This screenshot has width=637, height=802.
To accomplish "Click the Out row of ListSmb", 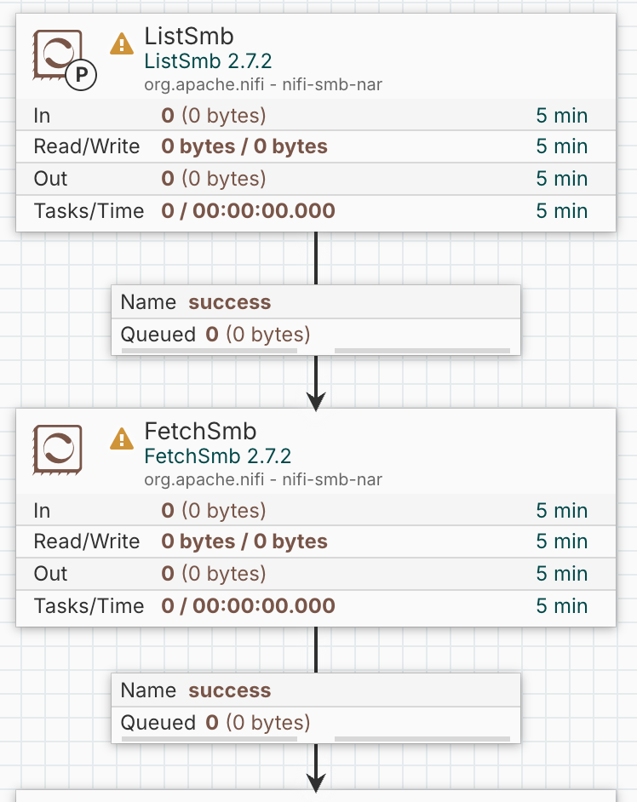I will tap(316, 179).
